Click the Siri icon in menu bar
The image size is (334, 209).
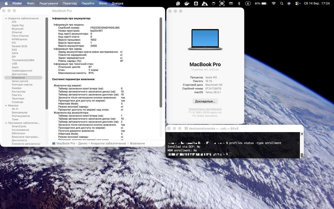pyautogui.click(x=289, y=3)
